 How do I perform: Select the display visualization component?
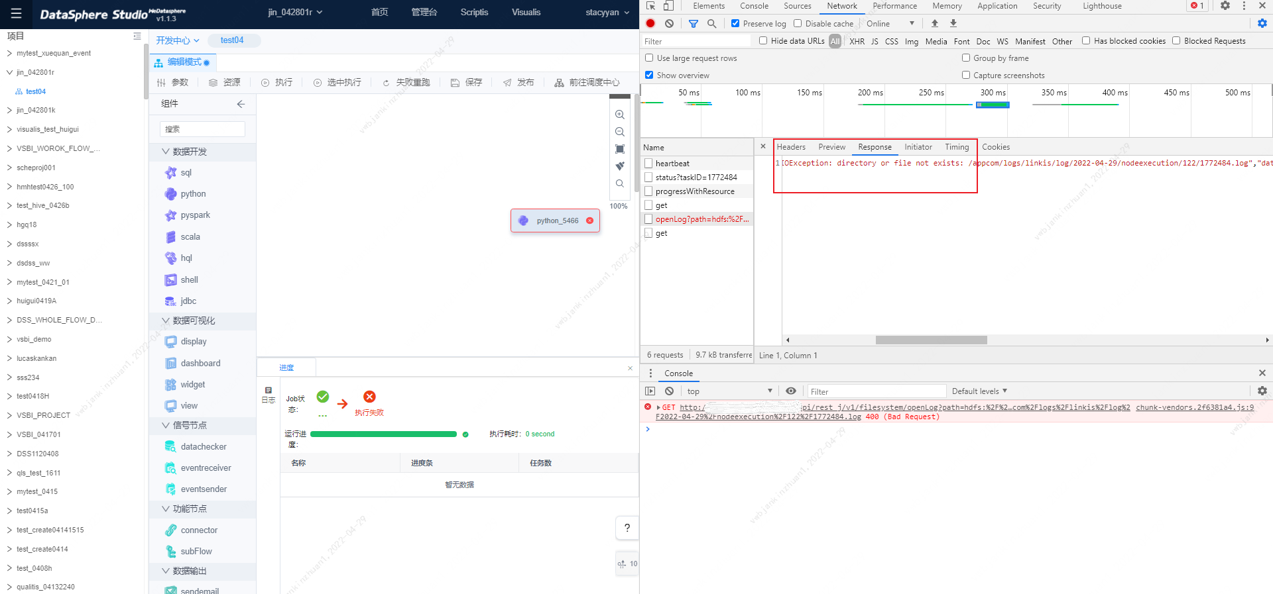pyautogui.click(x=186, y=342)
